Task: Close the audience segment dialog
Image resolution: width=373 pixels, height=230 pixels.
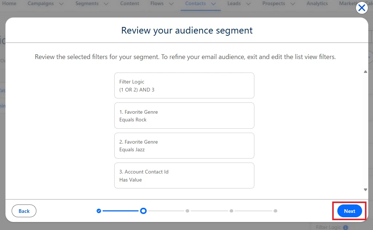Action: point(362,8)
